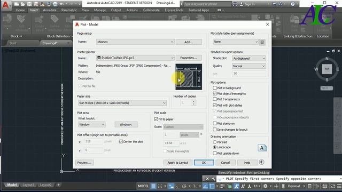Click the TOP face of the ViewCube
This screenshot has width=342, height=192.
click(x=327, y=69)
